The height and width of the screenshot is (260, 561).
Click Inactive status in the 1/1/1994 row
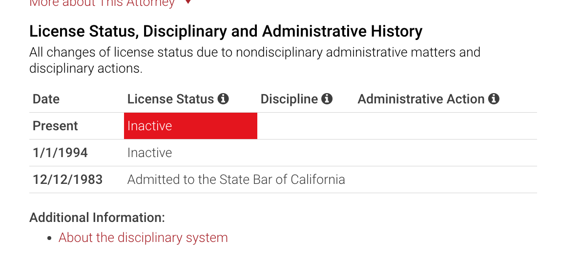pos(149,153)
